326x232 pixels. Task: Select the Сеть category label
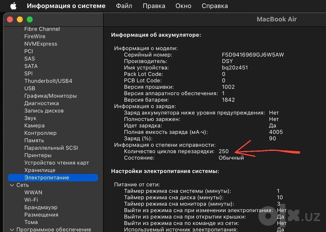23,185
